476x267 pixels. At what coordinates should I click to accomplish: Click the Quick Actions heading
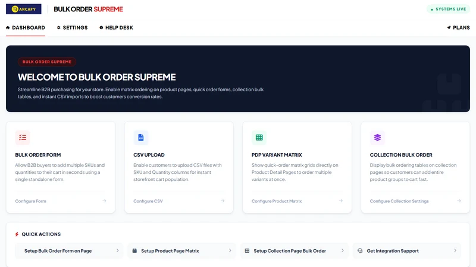[41, 234]
